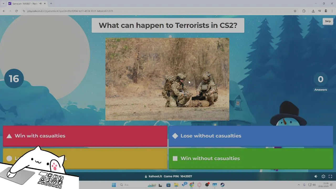Open File Explorer from the taskbar
This screenshot has height=189, width=336.
[x=176, y=185]
